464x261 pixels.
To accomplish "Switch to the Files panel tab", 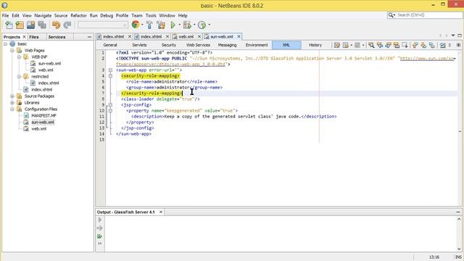I will click(x=34, y=37).
